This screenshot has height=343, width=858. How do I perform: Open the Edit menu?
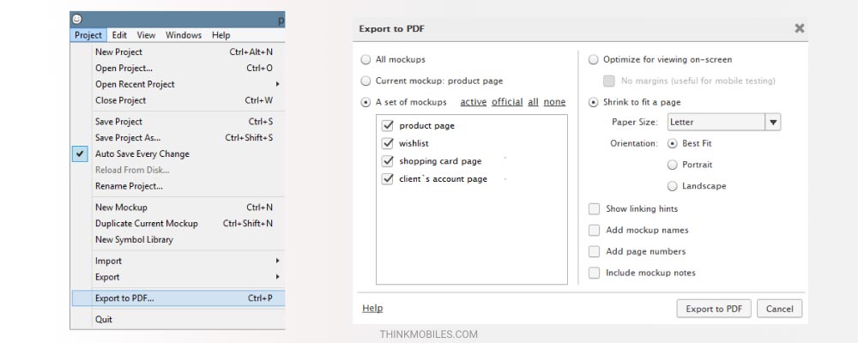119,35
